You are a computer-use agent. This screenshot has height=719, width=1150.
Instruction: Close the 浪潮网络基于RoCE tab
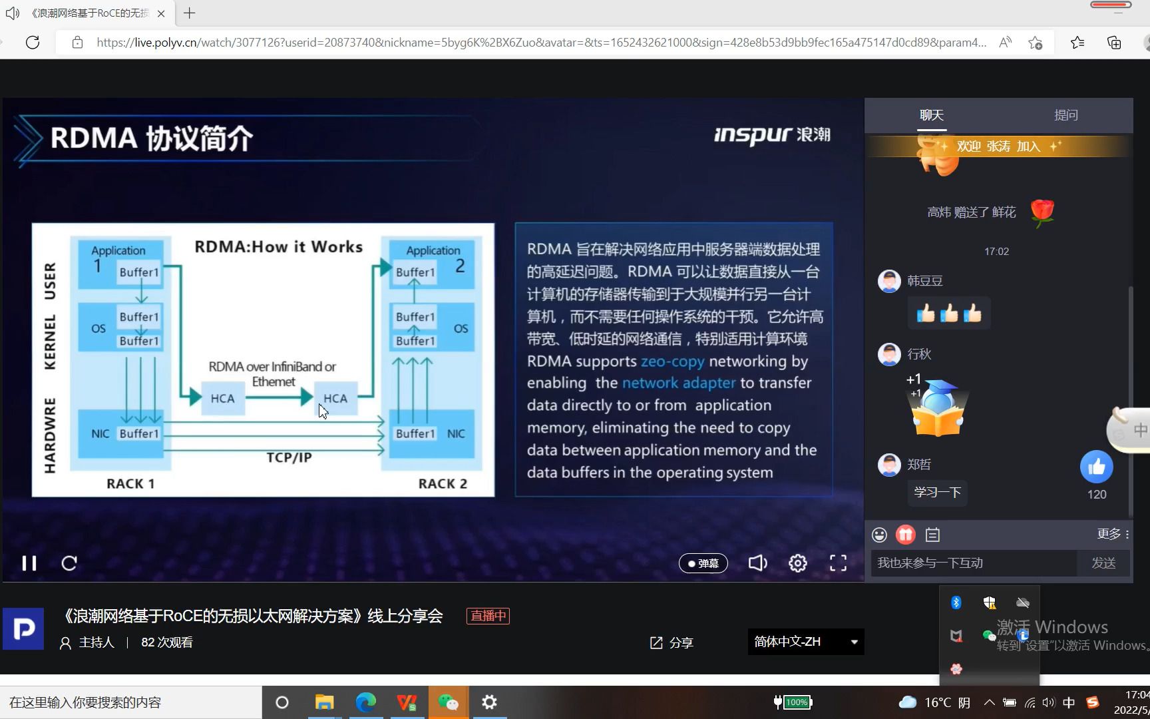tap(161, 13)
